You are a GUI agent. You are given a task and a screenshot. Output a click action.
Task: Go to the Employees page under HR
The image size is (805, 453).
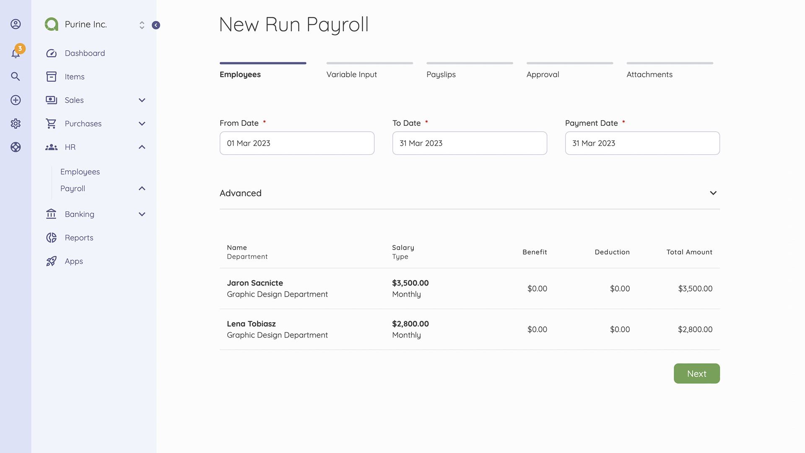[x=80, y=171]
